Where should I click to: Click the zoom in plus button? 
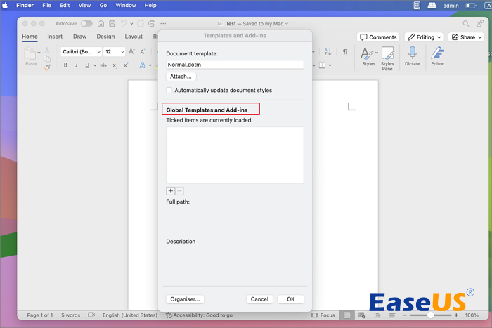pos(456,315)
